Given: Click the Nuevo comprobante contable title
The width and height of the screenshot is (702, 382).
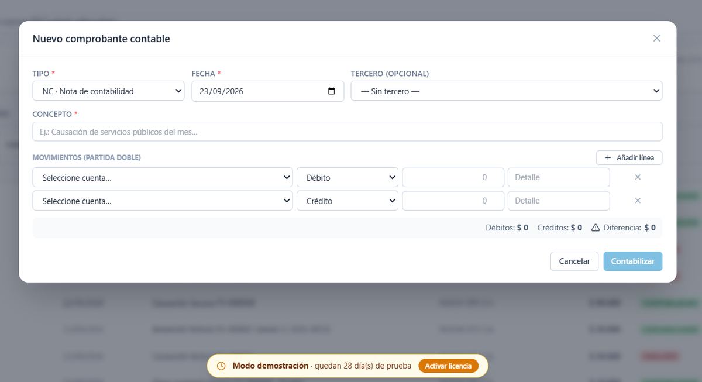Looking at the screenshot, I should [101, 39].
